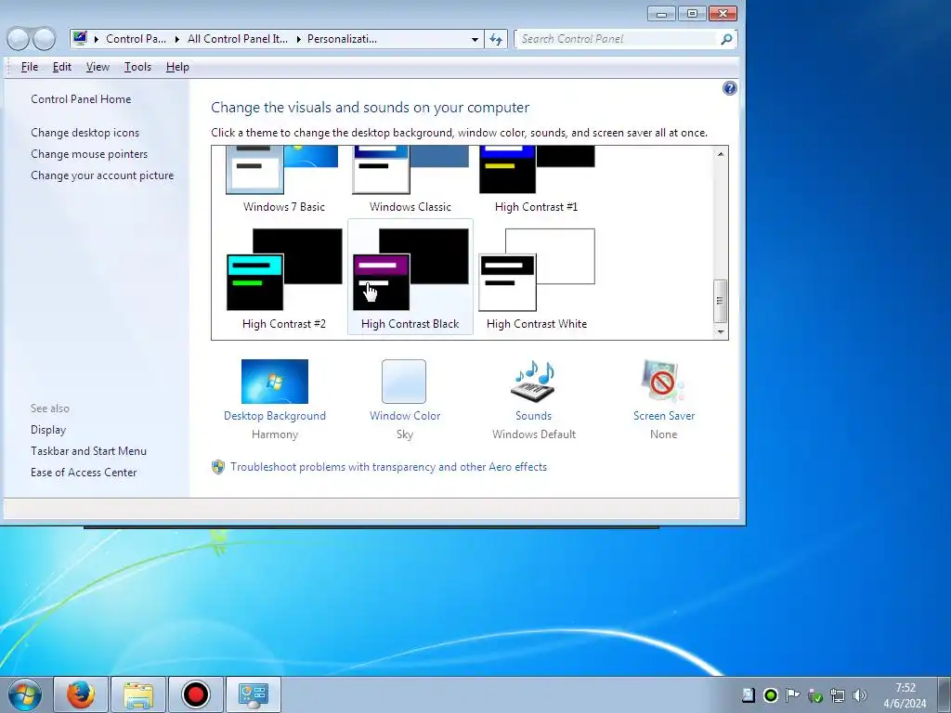The image size is (951, 713).
Task: Open the Screen Saver icon
Action: pyautogui.click(x=663, y=382)
